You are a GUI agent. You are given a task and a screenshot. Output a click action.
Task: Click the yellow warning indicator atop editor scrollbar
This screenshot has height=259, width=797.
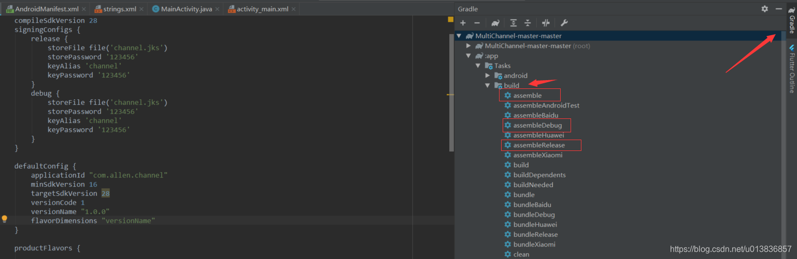(450, 19)
